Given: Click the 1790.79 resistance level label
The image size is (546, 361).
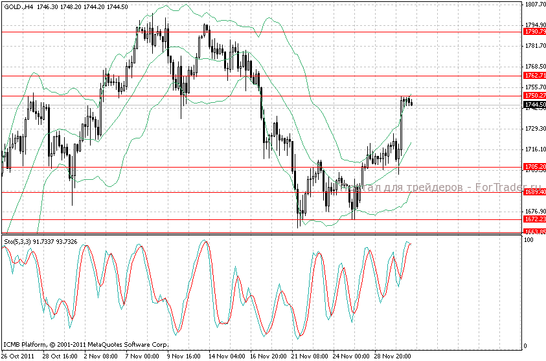Looking at the screenshot, I should pyautogui.click(x=534, y=32).
